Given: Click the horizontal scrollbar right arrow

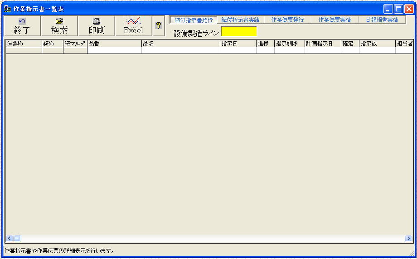Looking at the screenshot, I should tap(408, 238).
